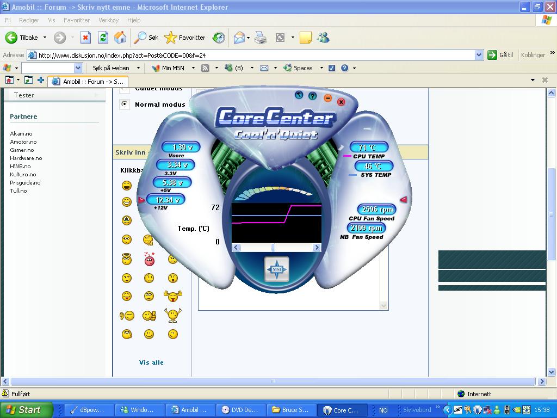This screenshot has height=418, width=557.
Task: Open the Hardware.no partner link
Action: [x=26, y=158]
